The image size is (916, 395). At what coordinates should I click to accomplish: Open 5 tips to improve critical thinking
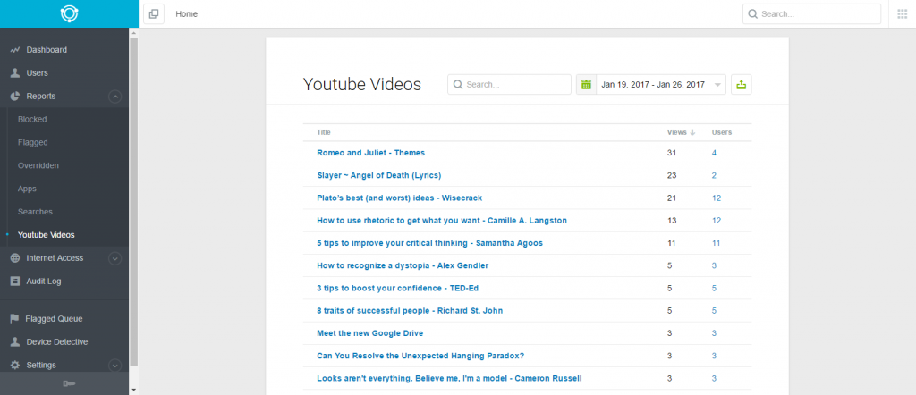(429, 243)
